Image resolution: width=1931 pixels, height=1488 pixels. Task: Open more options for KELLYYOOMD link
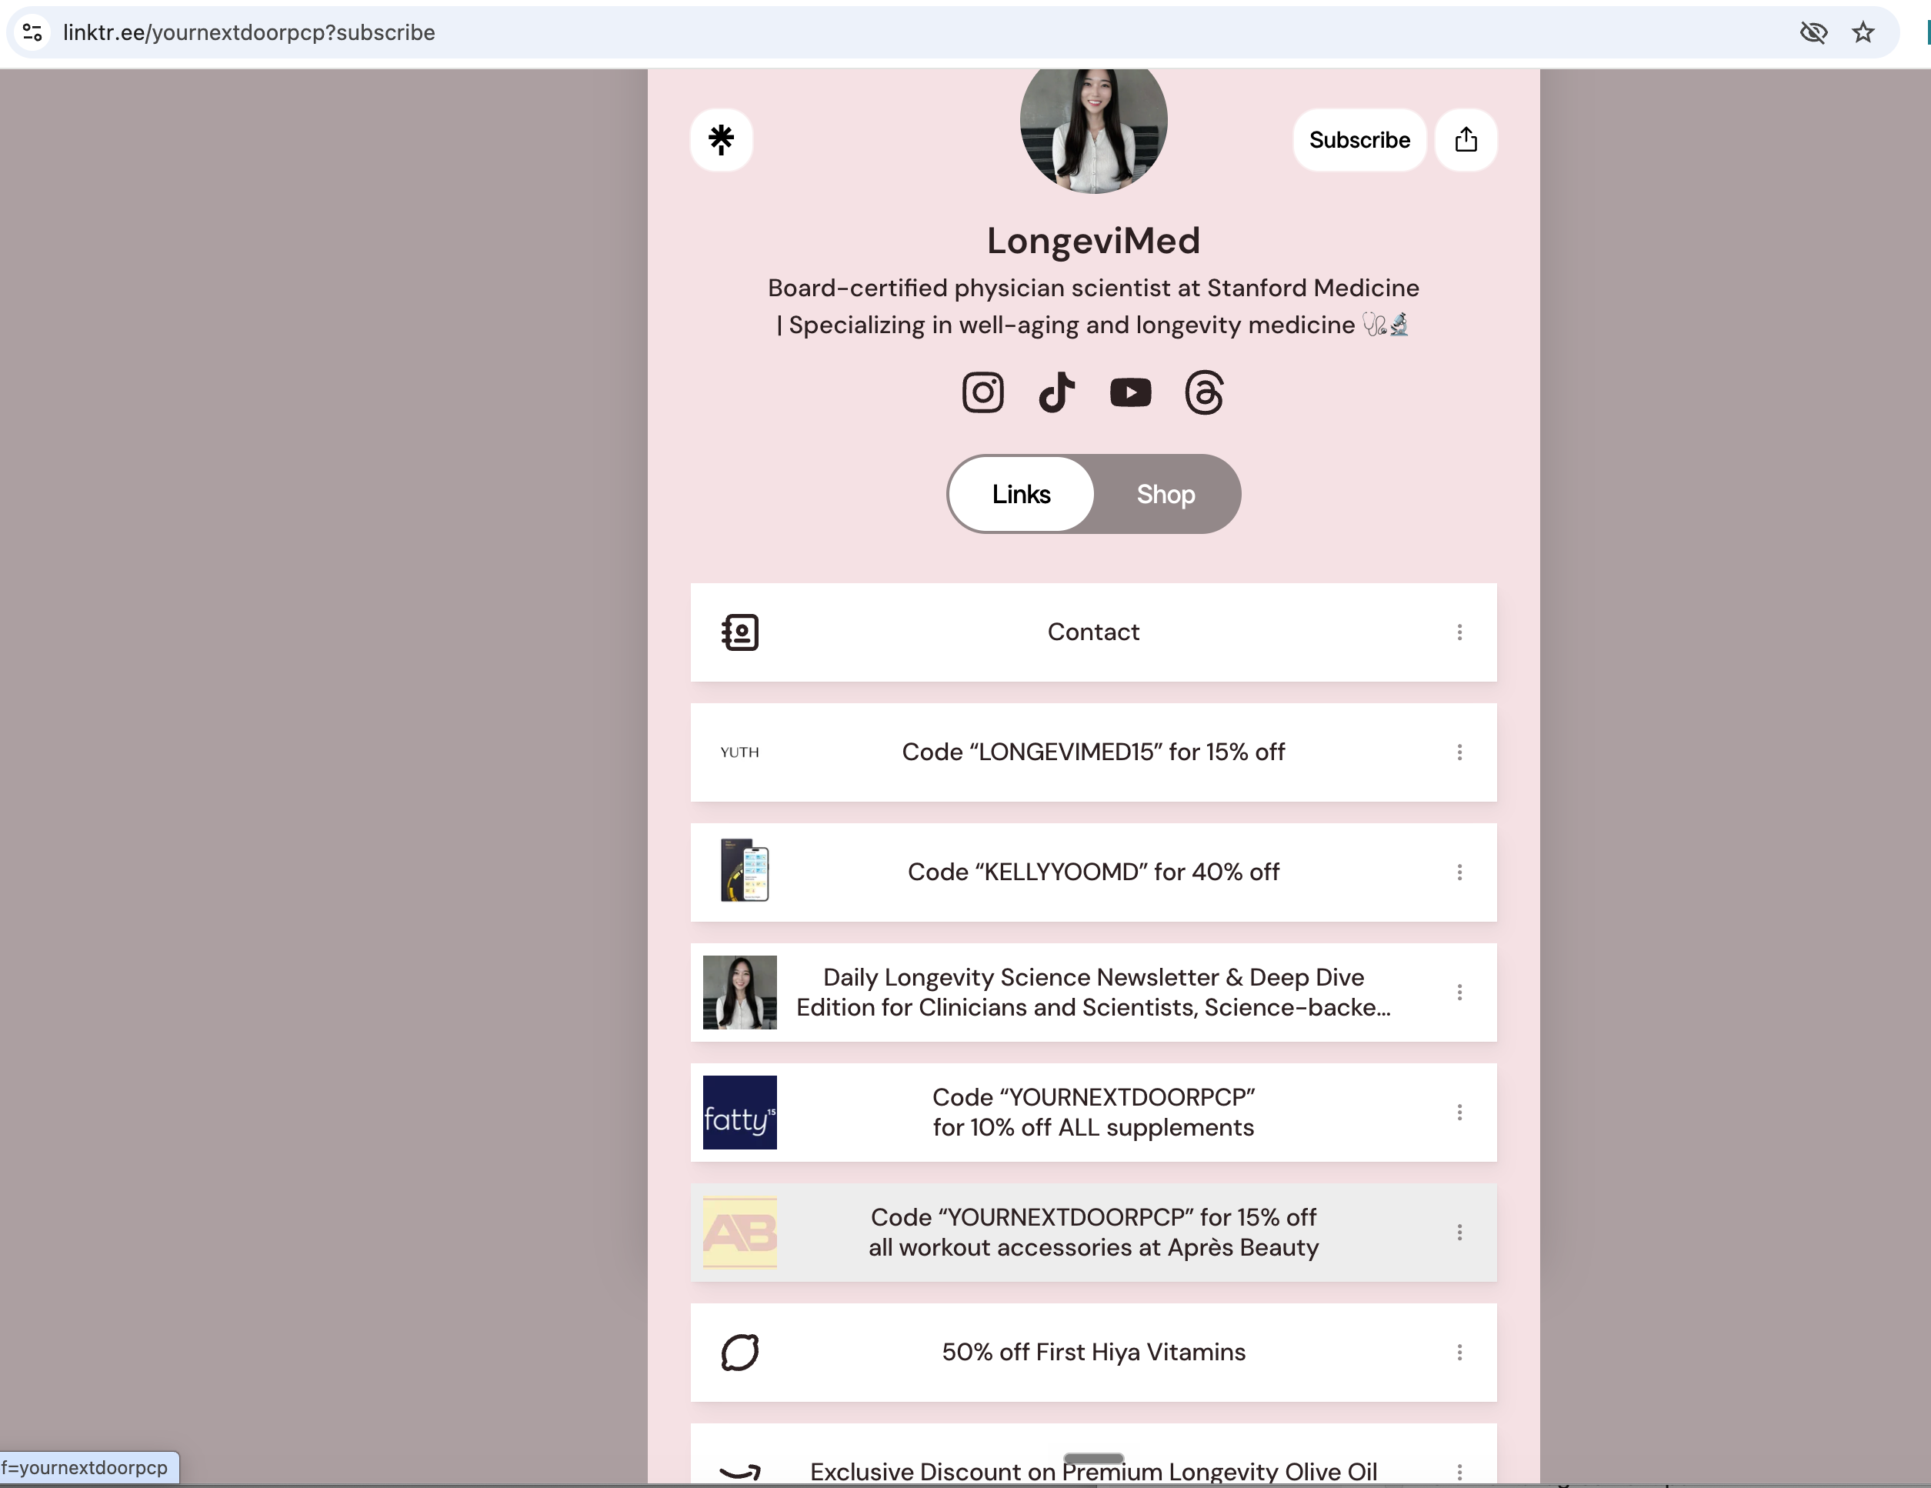pos(1459,872)
